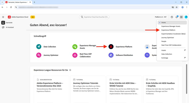189x103 pixels.
Task: Bookmark this page with the star icon
Action: pyautogui.click(x=177, y=7)
